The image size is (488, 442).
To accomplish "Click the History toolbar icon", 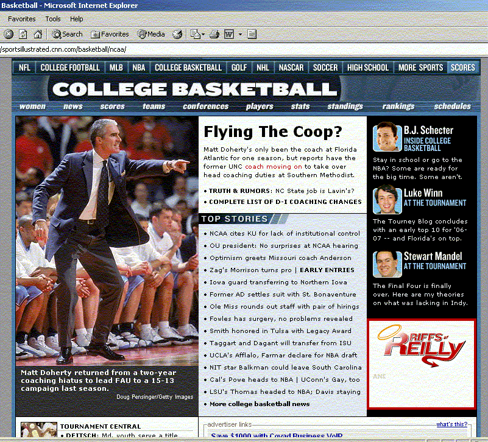I will (x=177, y=34).
